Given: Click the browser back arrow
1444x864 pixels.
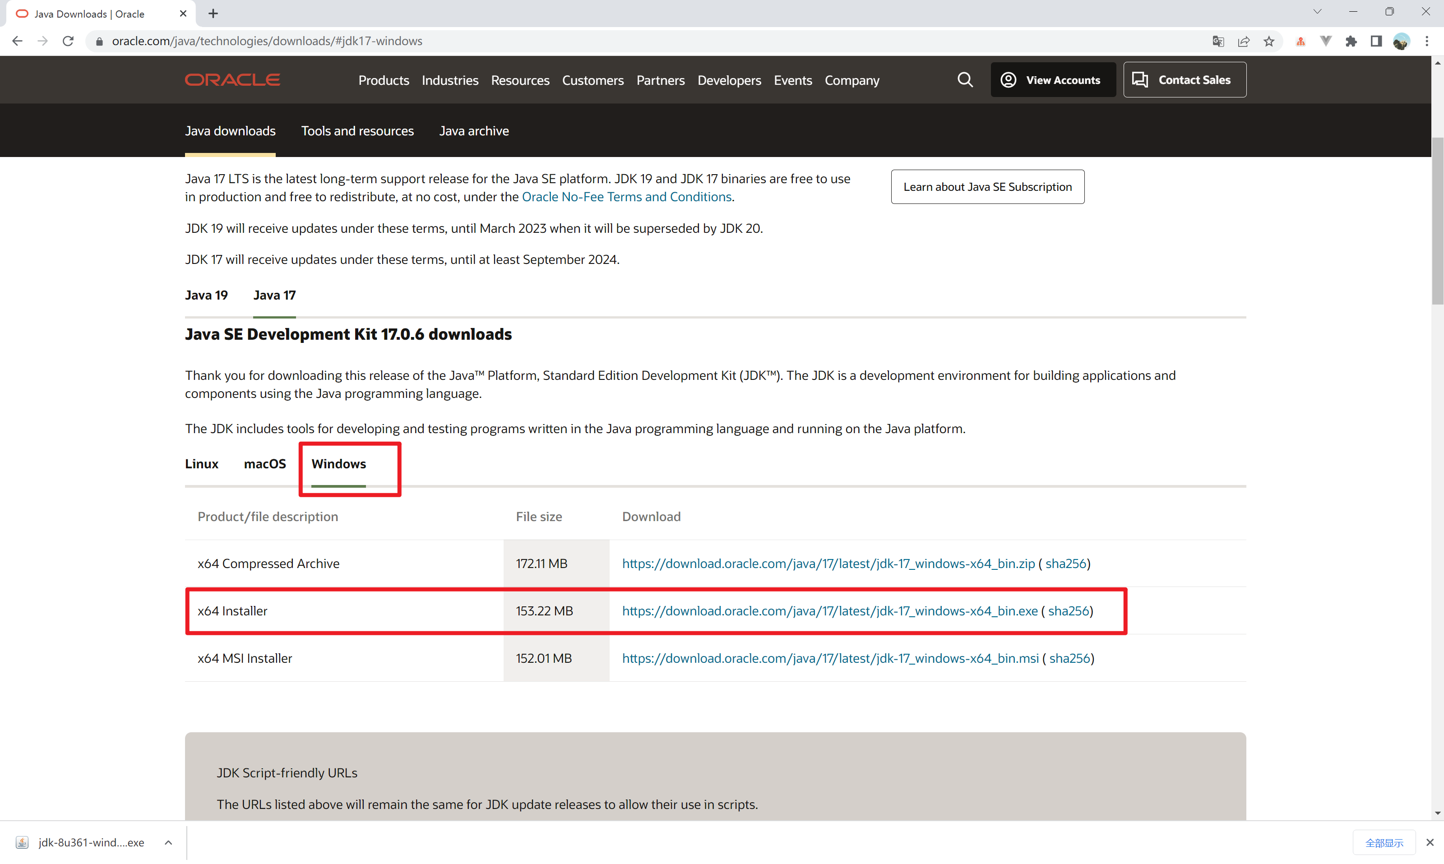Looking at the screenshot, I should [x=18, y=42].
